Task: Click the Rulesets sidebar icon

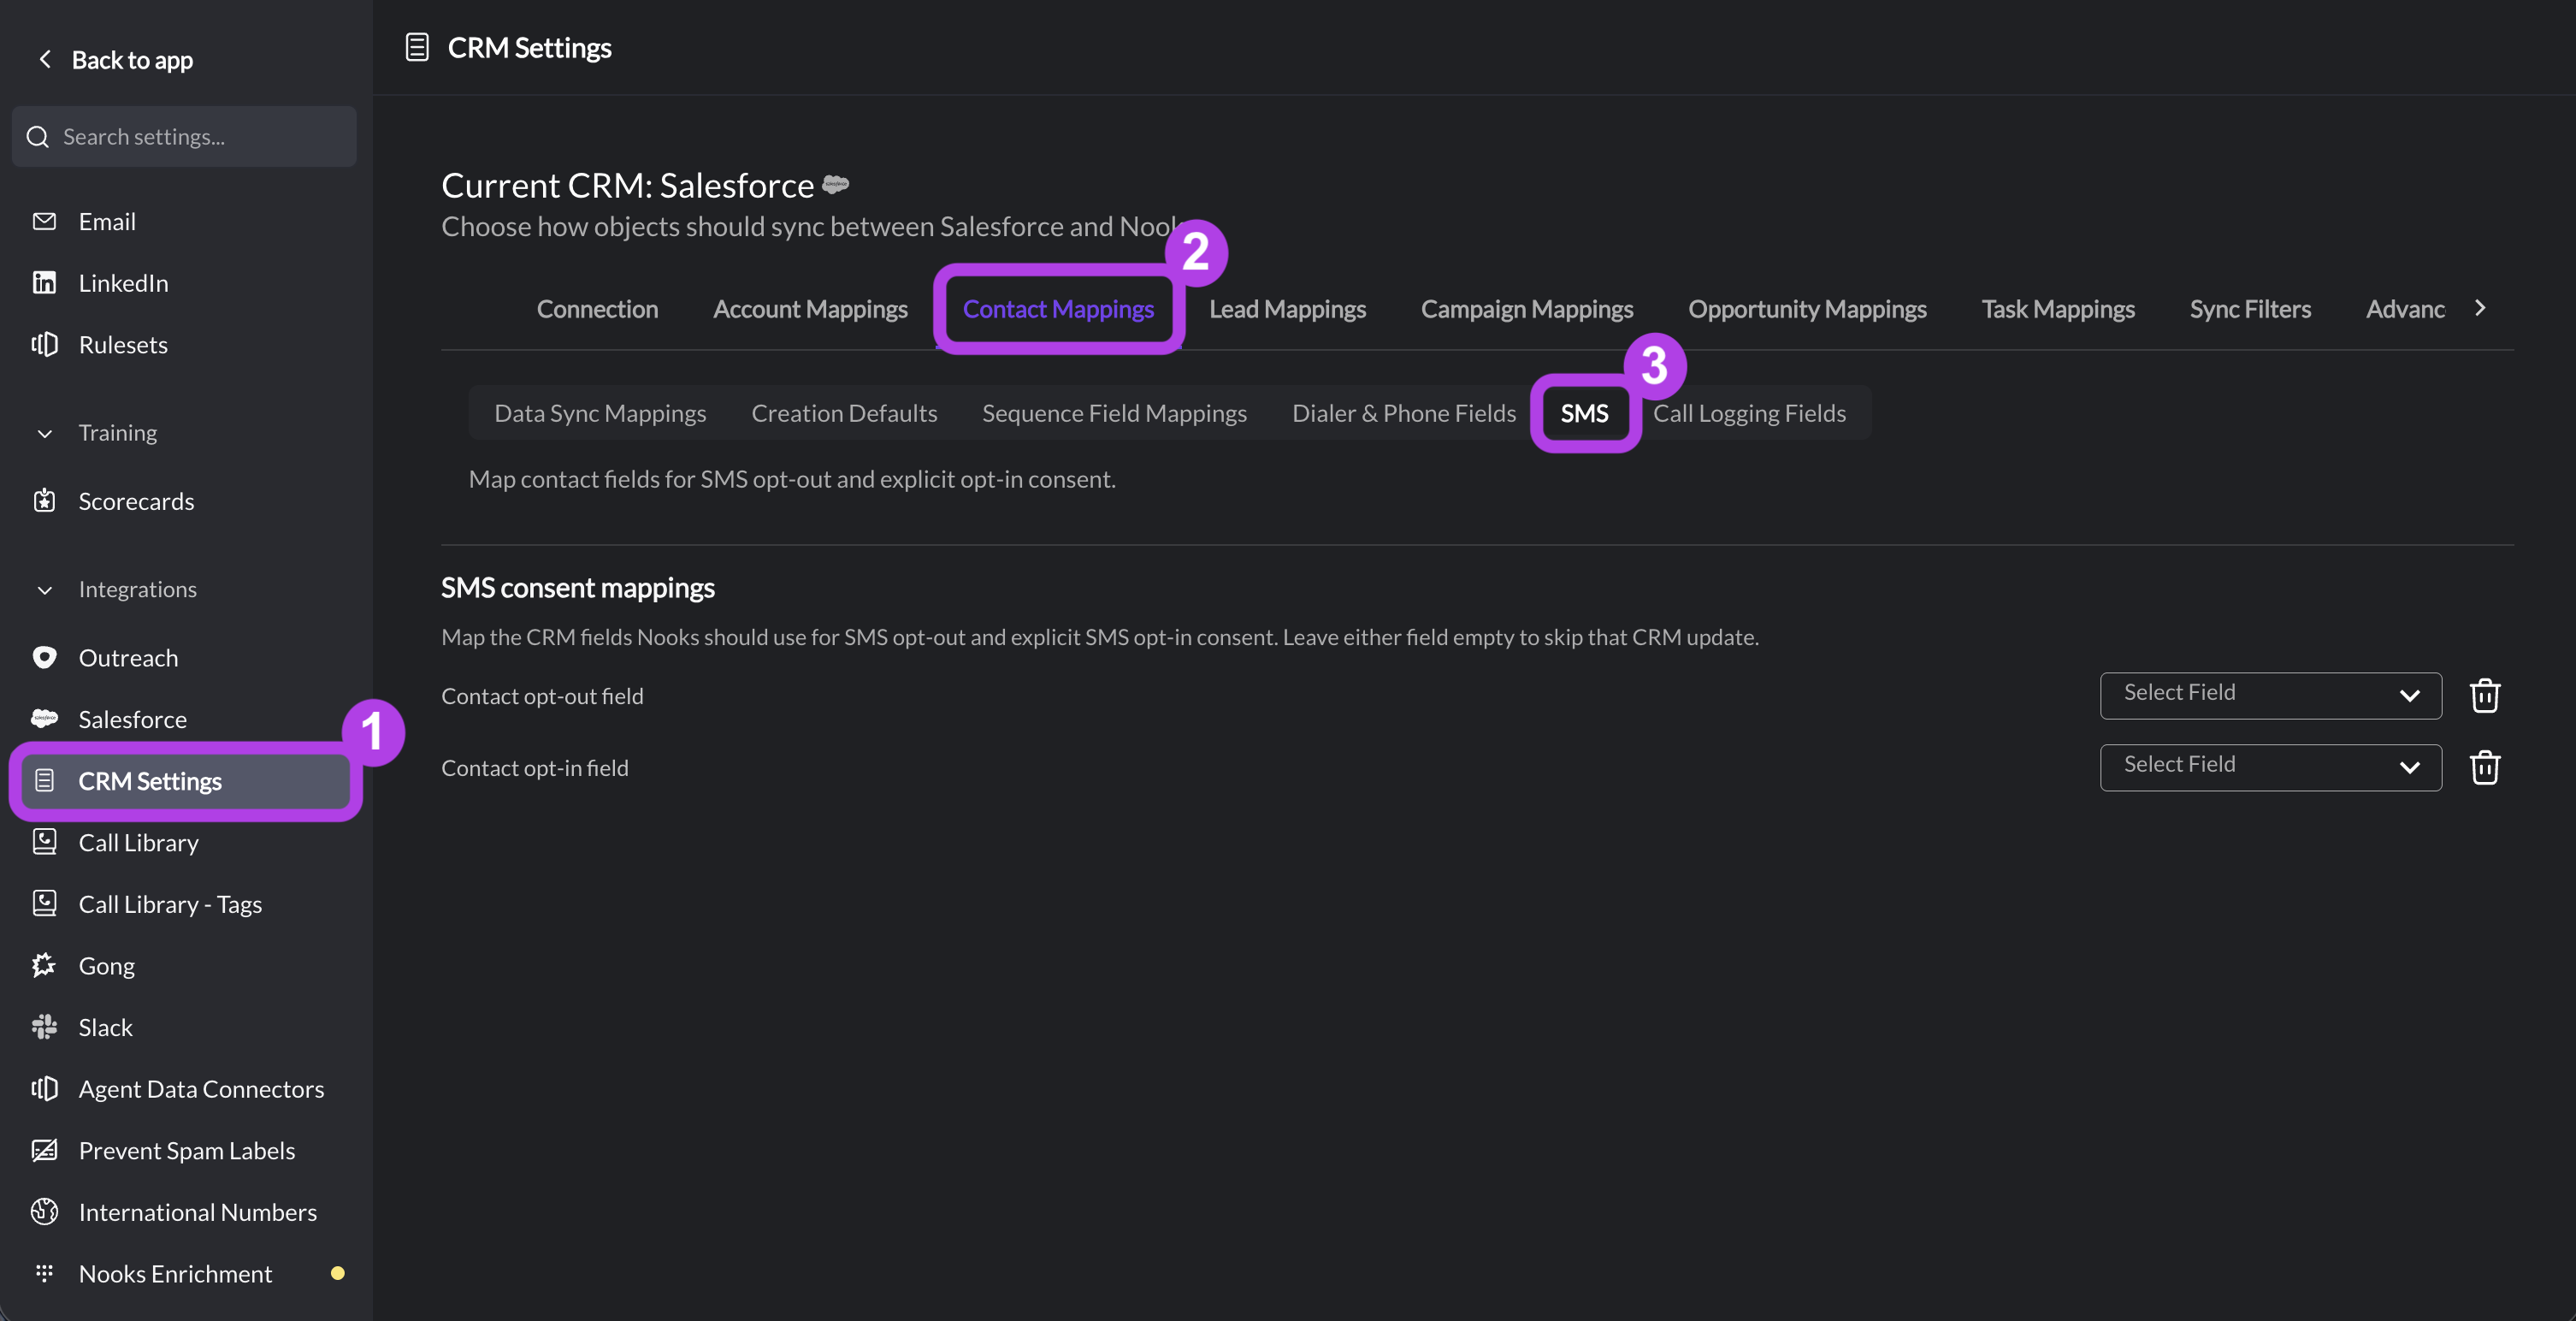Action: point(44,344)
